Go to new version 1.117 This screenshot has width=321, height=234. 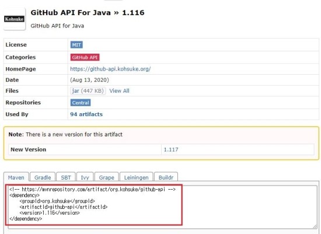coord(171,149)
